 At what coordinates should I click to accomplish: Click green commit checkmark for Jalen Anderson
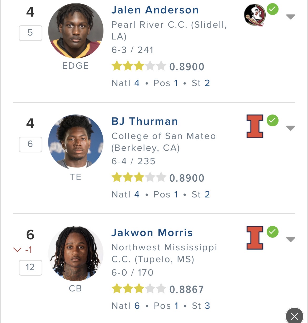point(272,9)
